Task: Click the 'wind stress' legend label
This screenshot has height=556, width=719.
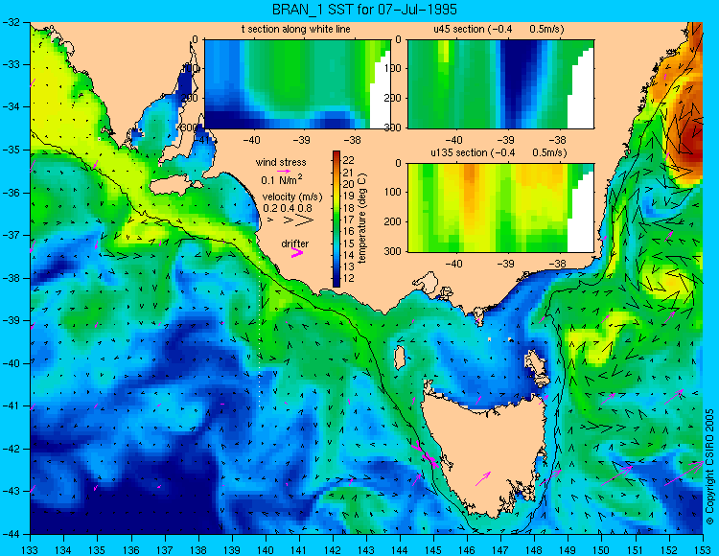Action: [x=281, y=162]
